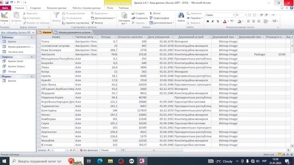The height and width of the screenshot is (165, 294).
Task: Collapse the navigation pane with double chevron
Action: click(34, 33)
